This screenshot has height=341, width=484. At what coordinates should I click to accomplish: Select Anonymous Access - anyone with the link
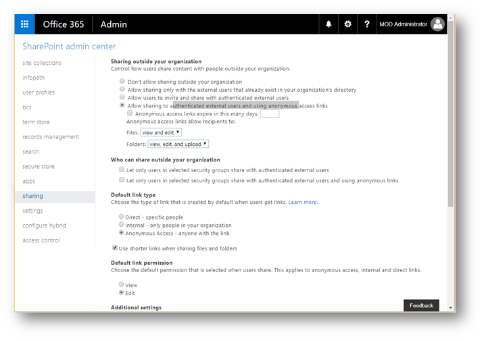click(121, 232)
